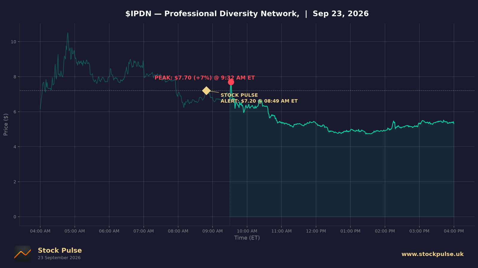Viewport: 478px width, 268px height.
Task: Click the Price ($) axis label
Action: pyautogui.click(x=6, y=125)
